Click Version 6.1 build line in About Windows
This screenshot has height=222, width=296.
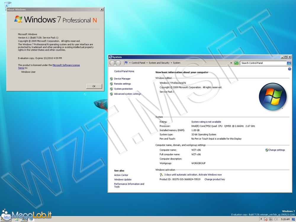coord(38,38)
